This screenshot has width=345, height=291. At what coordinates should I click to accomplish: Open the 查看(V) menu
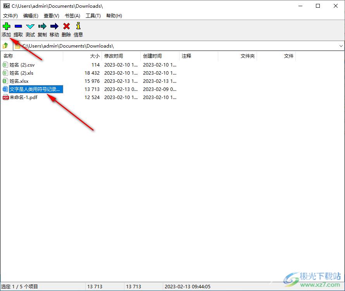[x=52, y=15]
